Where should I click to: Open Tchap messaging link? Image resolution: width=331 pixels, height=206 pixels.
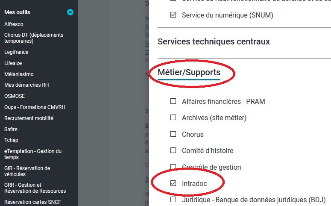point(11,140)
